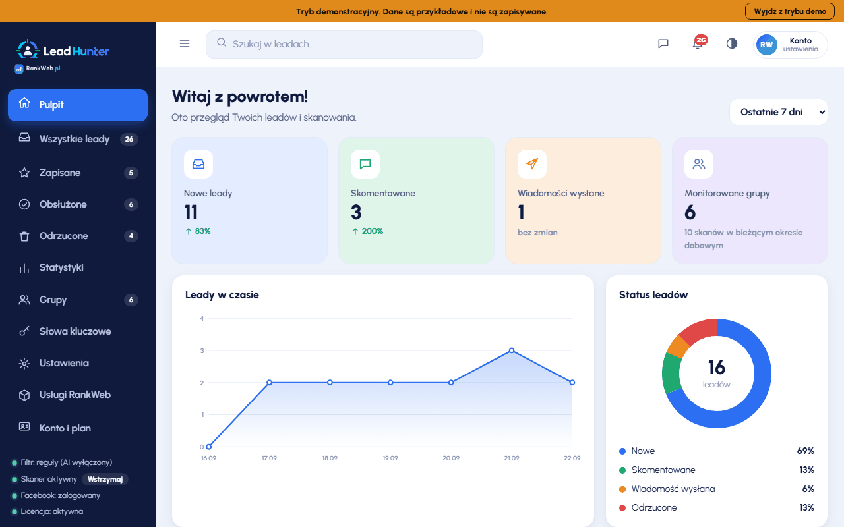This screenshot has height=527, width=844.
Task: Go to Obsłużone leads
Action: pos(78,204)
